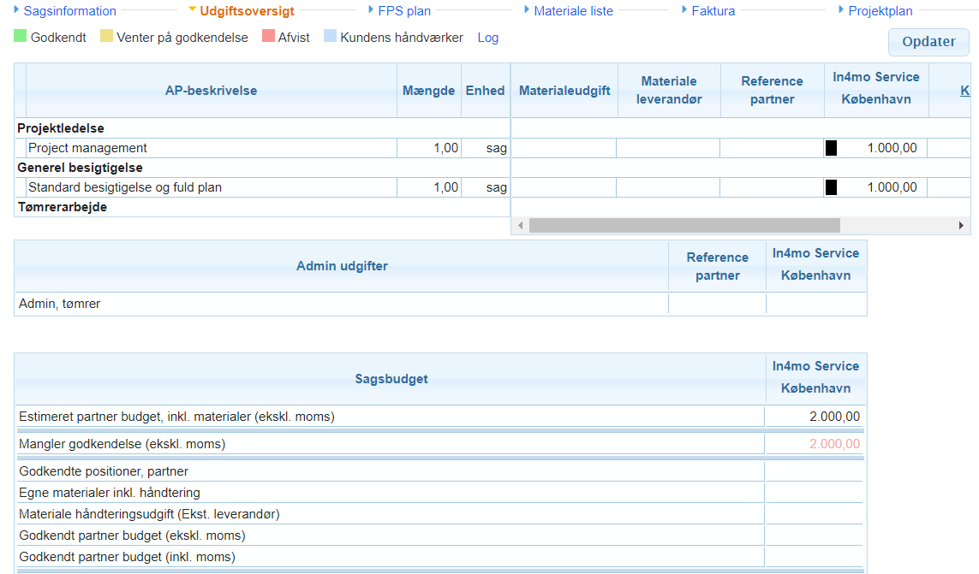The height and width of the screenshot is (574, 979).
Task: Click the yellow Venter på godkendelse swatch
Action: pyautogui.click(x=106, y=37)
